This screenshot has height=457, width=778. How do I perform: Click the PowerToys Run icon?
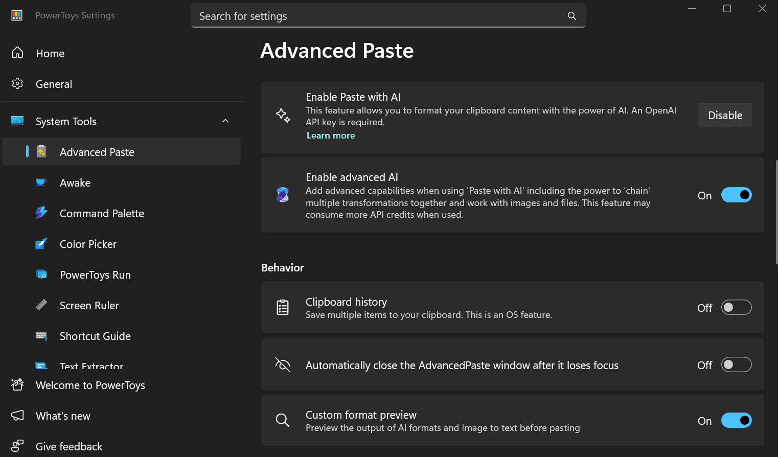41,275
